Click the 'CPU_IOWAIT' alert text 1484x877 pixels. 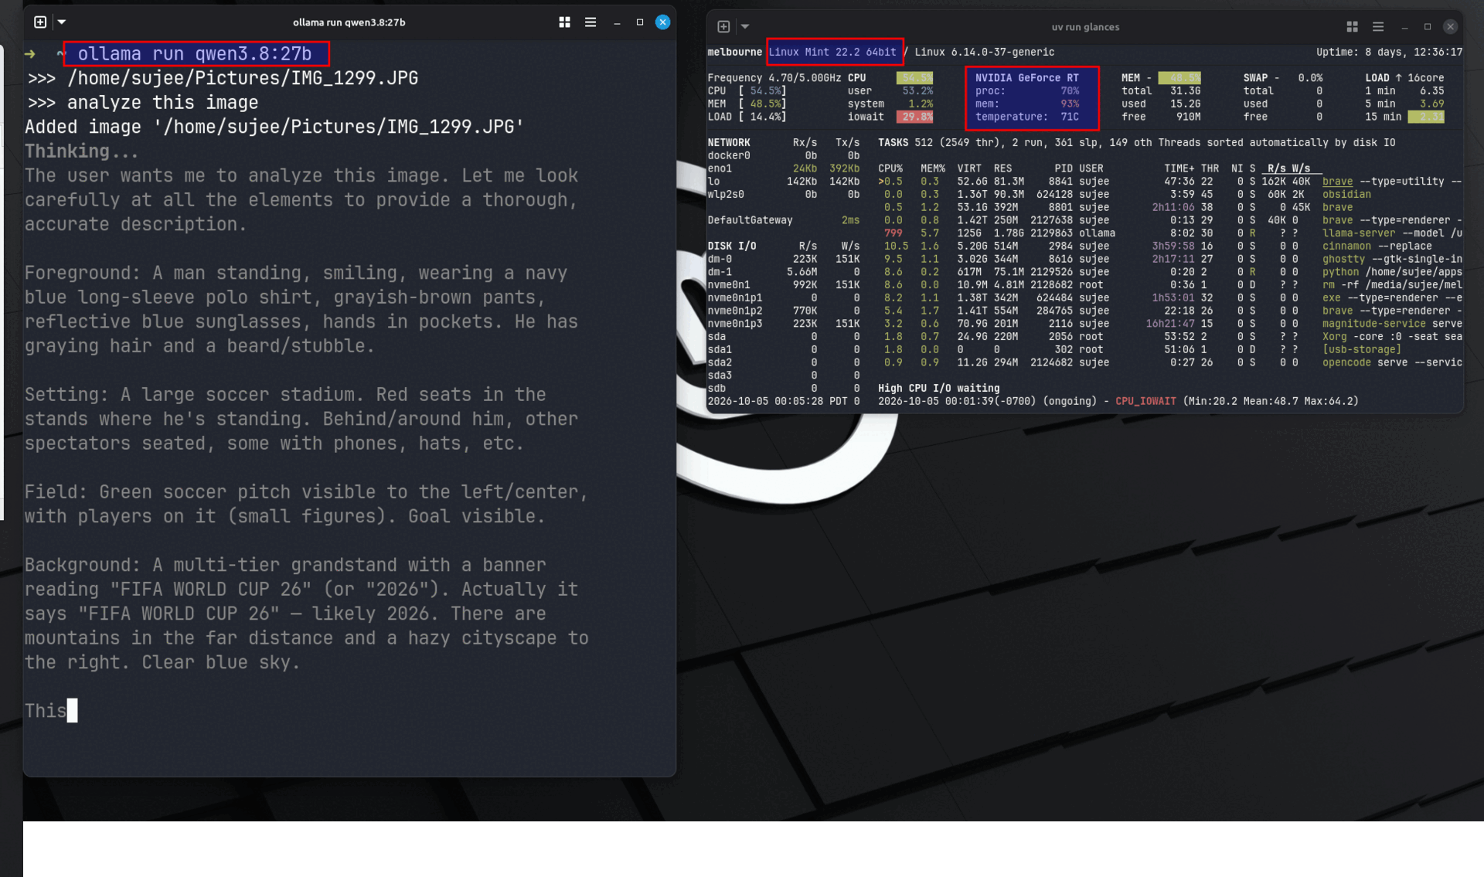1145,402
